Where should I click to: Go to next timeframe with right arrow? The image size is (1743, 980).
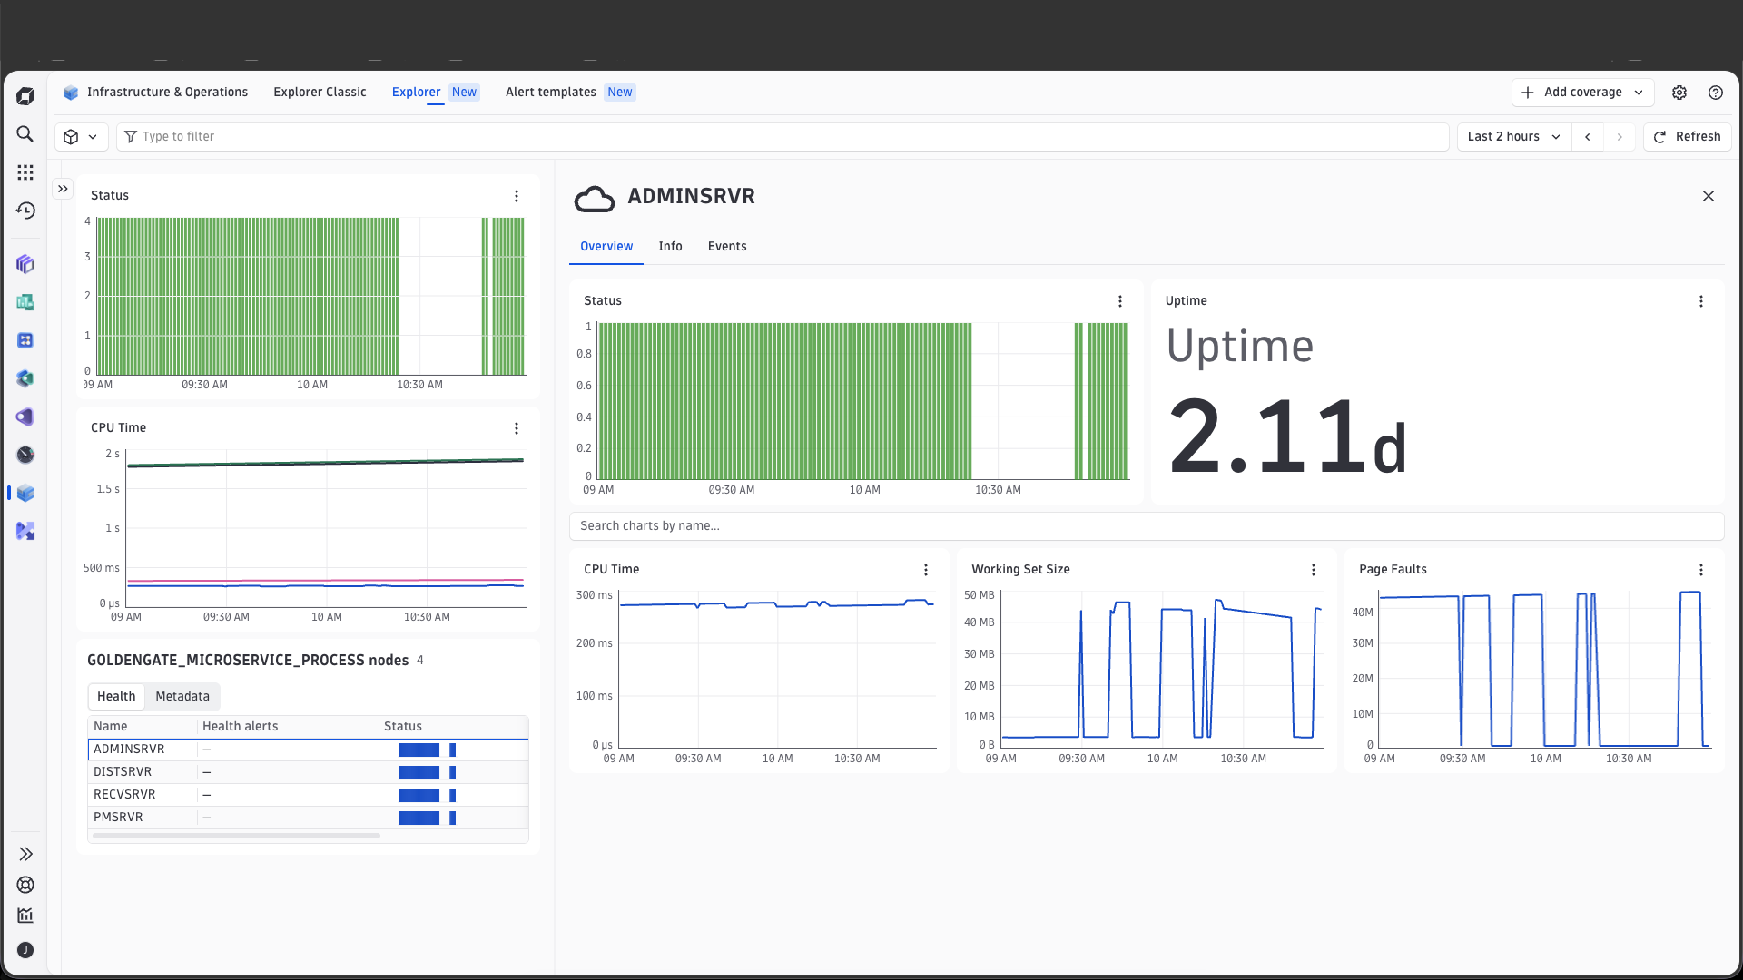click(x=1620, y=137)
